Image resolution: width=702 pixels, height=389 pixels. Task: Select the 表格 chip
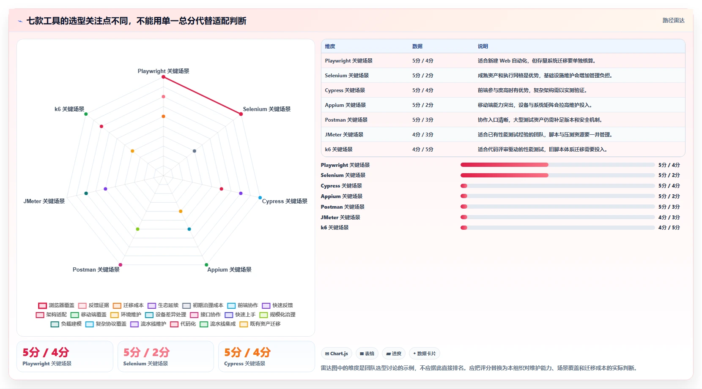pyautogui.click(x=367, y=354)
